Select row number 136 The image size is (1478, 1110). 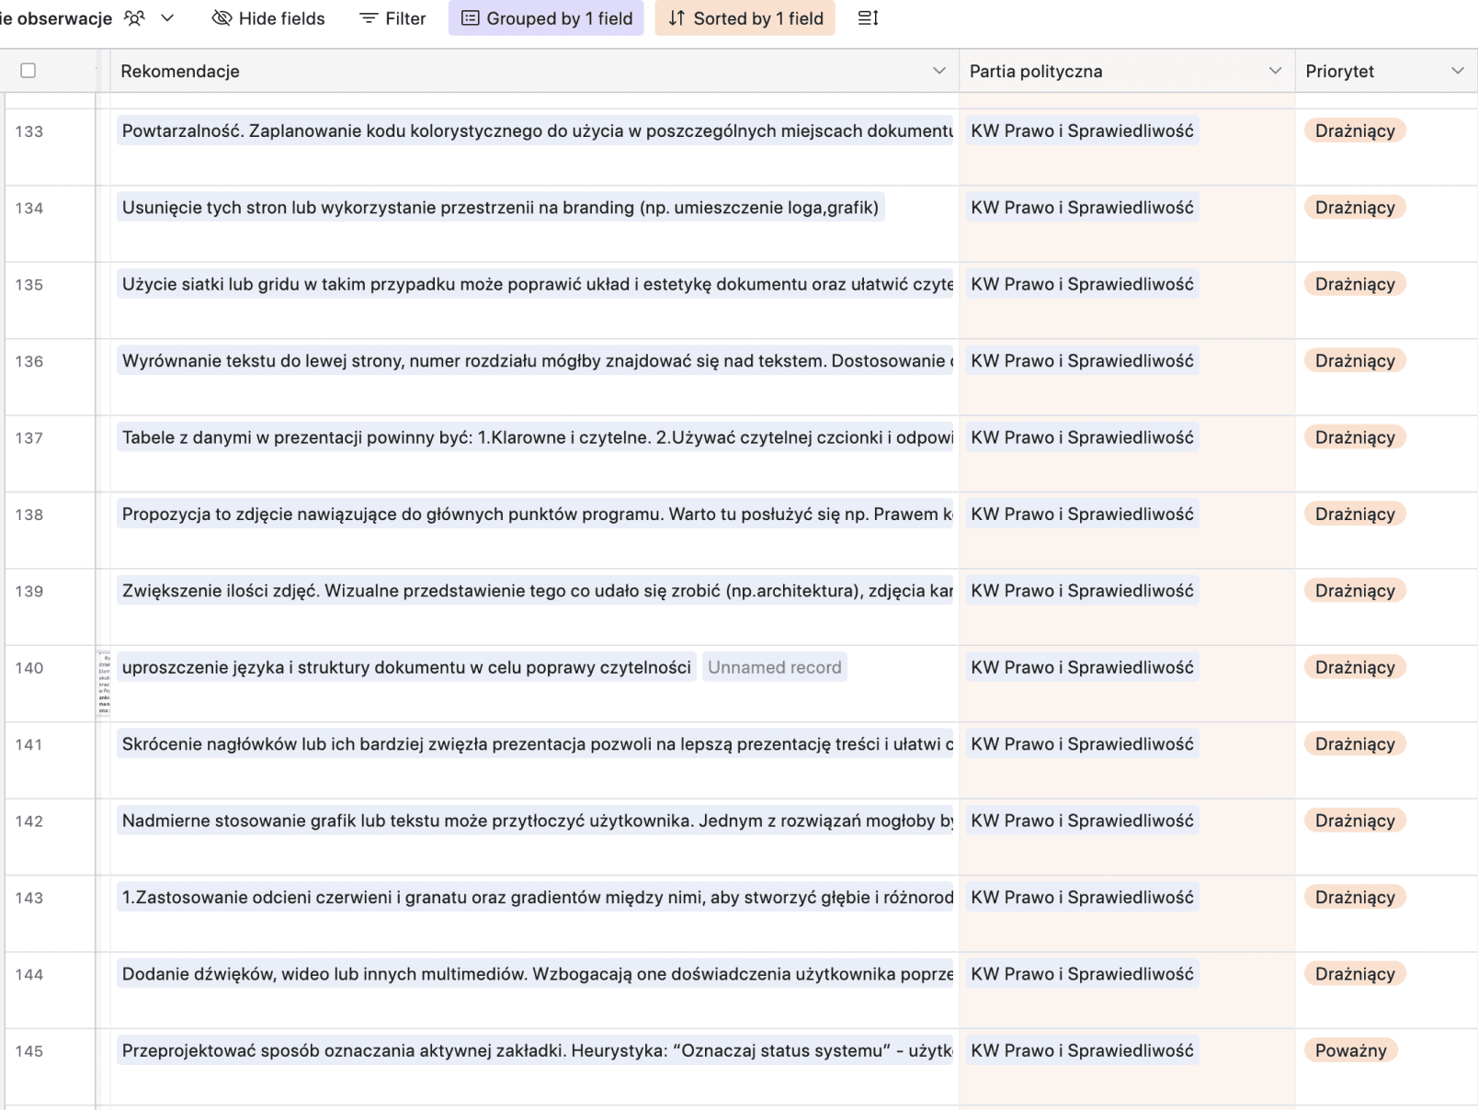[29, 361]
